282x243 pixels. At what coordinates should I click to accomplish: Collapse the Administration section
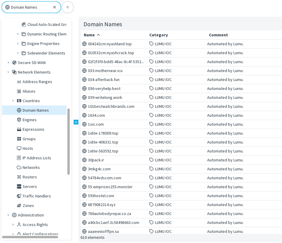pyautogui.click(x=8, y=215)
